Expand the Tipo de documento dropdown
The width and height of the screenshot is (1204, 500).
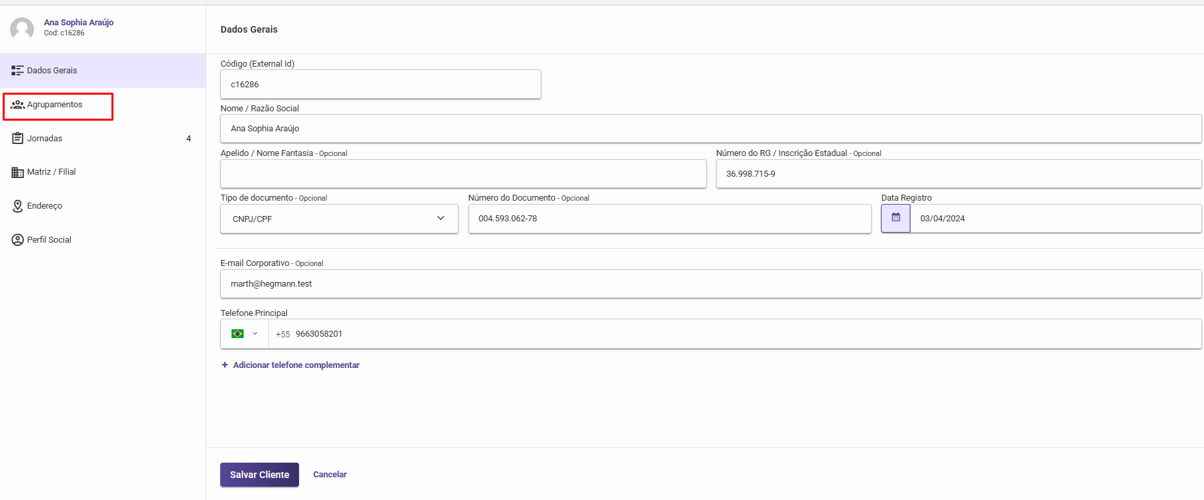point(339,219)
